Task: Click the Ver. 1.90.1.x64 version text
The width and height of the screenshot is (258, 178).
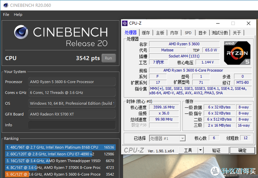Action: 161,151
